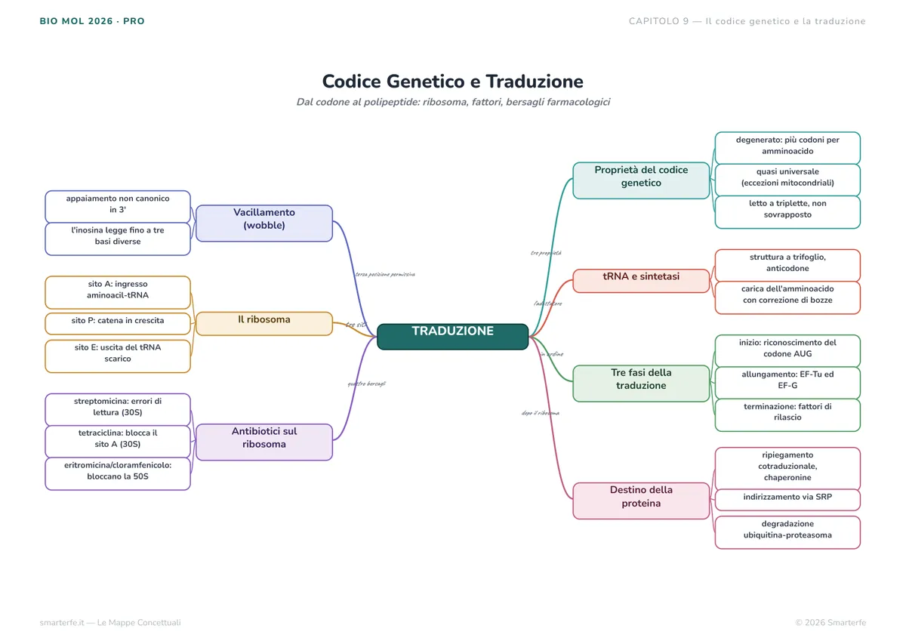Click the 'tre proprietà' branch label
The image size is (906, 641).
[x=546, y=254]
